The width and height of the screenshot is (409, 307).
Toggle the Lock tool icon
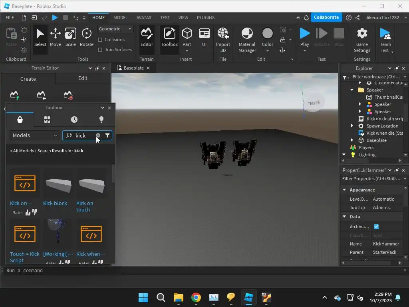pos(282,40)
